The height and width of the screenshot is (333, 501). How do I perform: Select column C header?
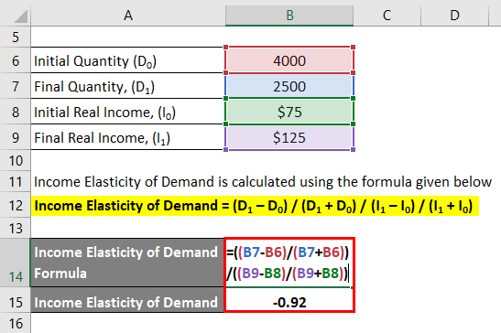point(387,16)
